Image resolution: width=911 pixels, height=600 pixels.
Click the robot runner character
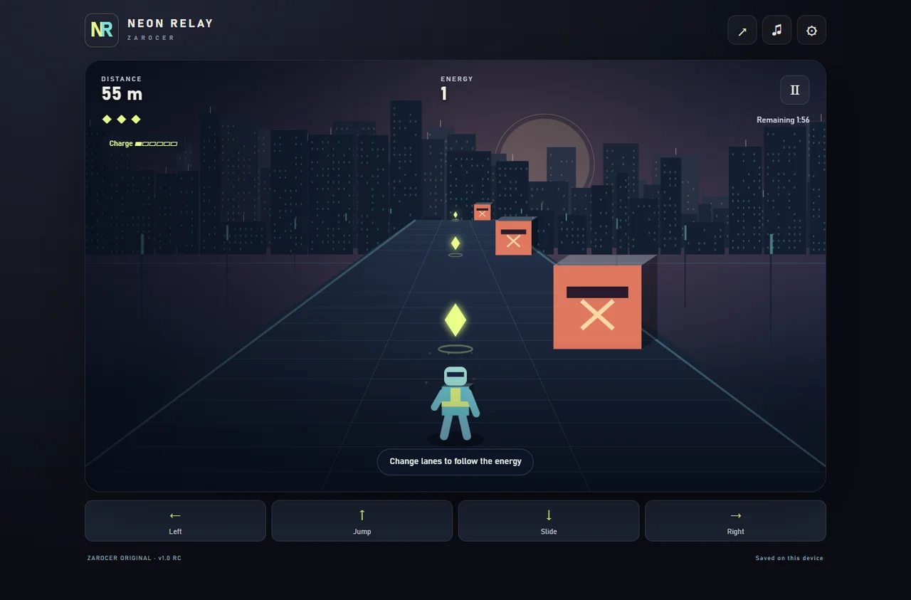[455, 404]
